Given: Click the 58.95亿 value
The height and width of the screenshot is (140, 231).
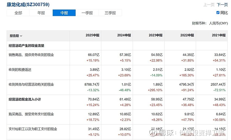Looking at the screenshot, I should coord(157,99).
